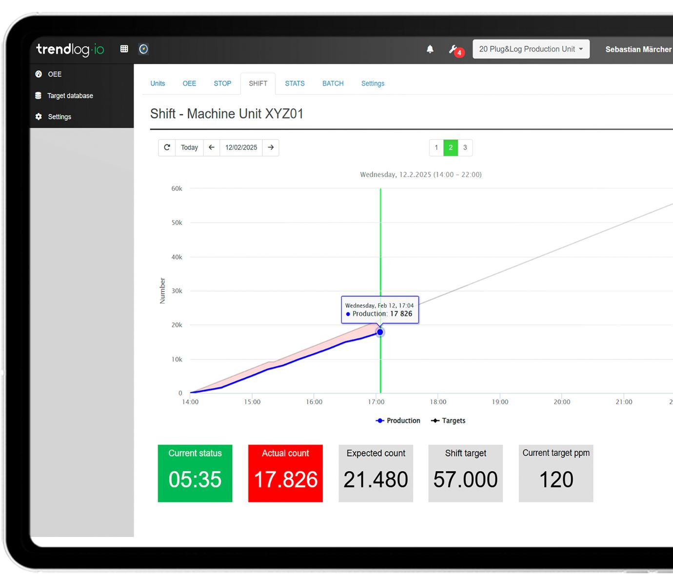The image size is (673, 585).
Task: Switch to the STATS tab
Action: tap(295, 83)
